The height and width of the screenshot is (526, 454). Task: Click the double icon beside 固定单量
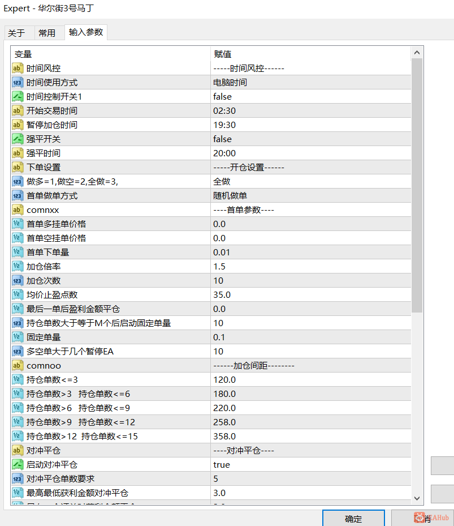[x=18, y=337]
